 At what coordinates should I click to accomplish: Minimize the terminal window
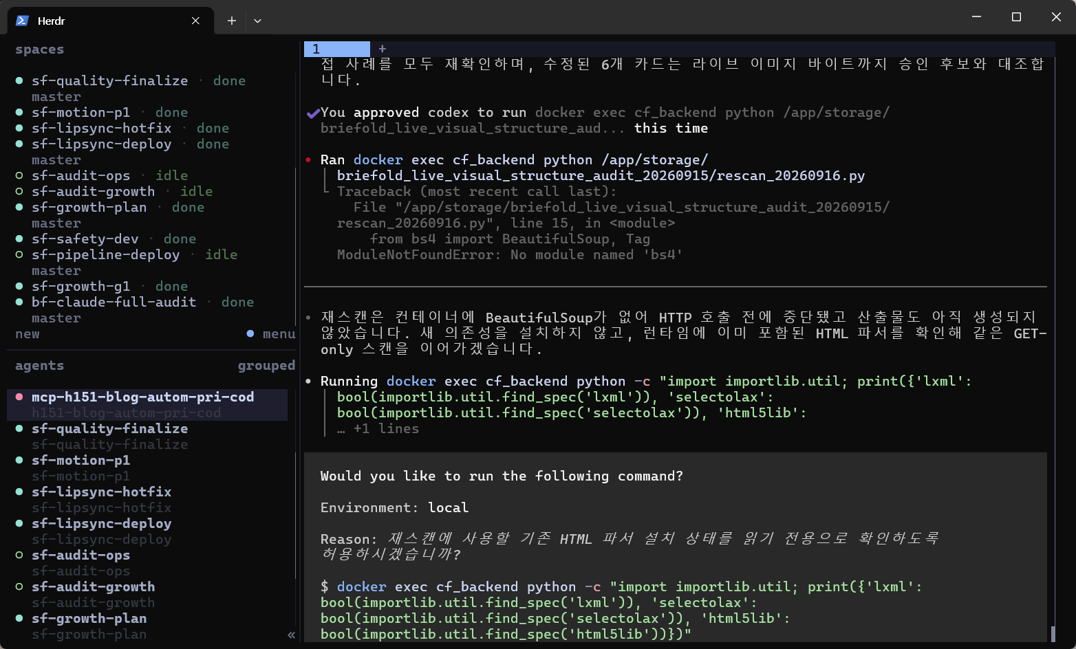point(976,16)
